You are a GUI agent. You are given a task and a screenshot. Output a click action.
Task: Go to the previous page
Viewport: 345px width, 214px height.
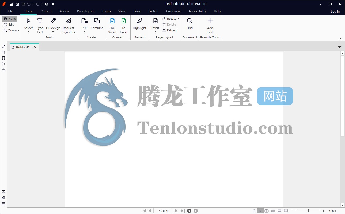click(150, 211)
